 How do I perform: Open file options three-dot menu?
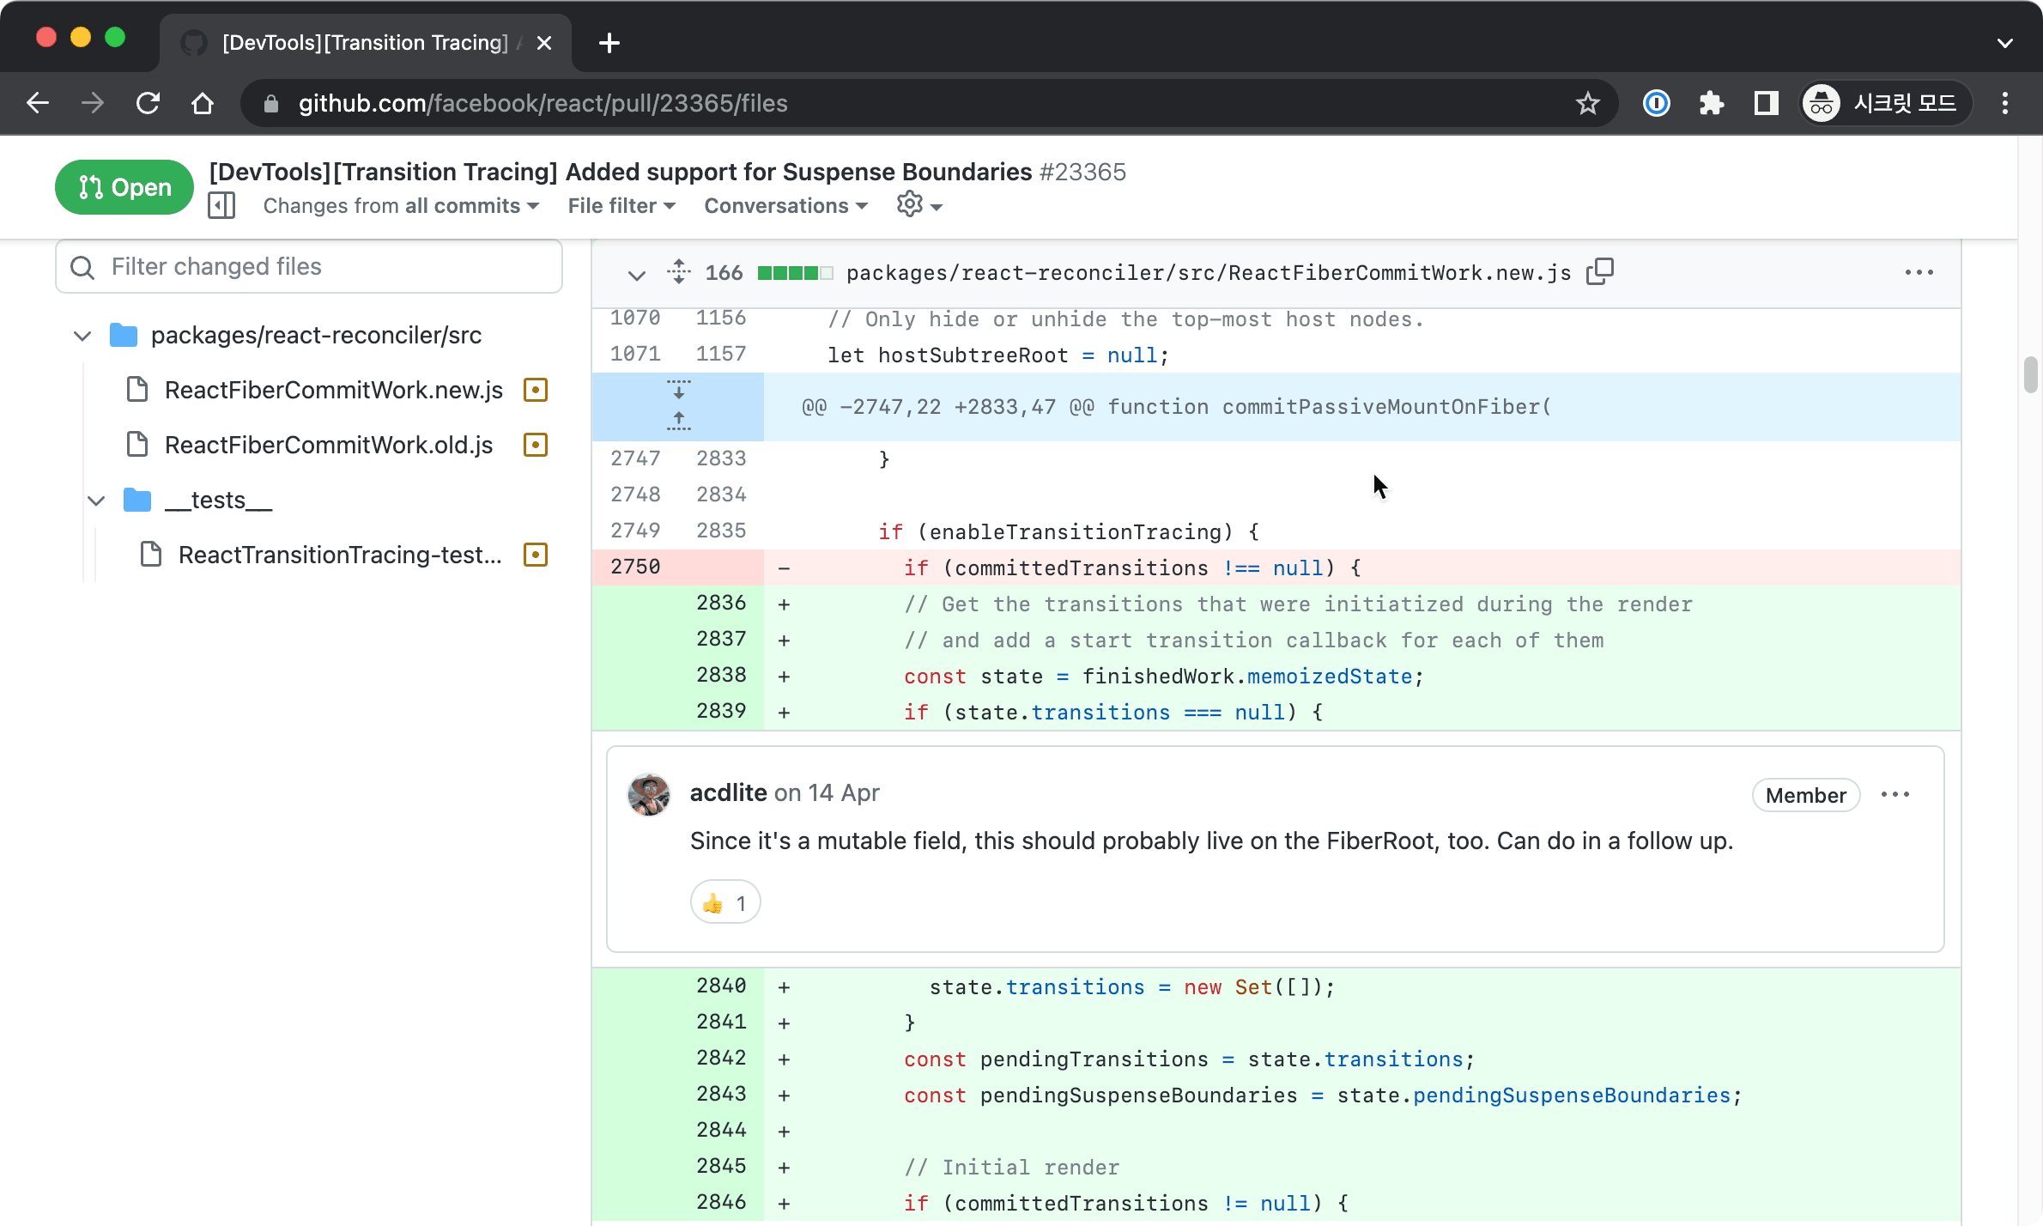coord(1919,272)
